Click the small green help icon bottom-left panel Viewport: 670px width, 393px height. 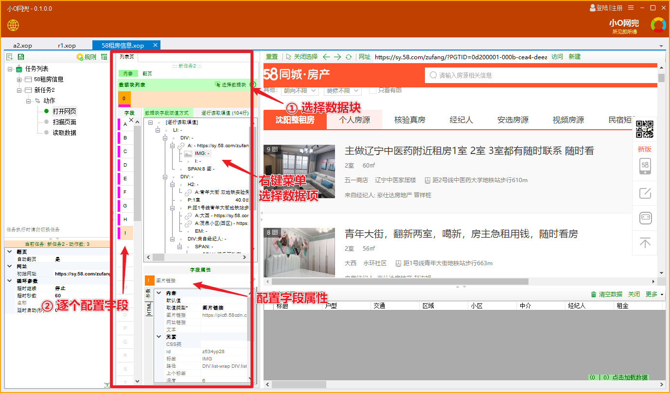click(x=106, y=385)
